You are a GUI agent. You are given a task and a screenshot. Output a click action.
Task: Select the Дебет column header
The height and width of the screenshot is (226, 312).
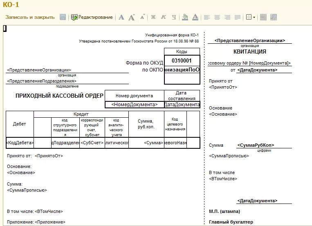tap(20, 124)
